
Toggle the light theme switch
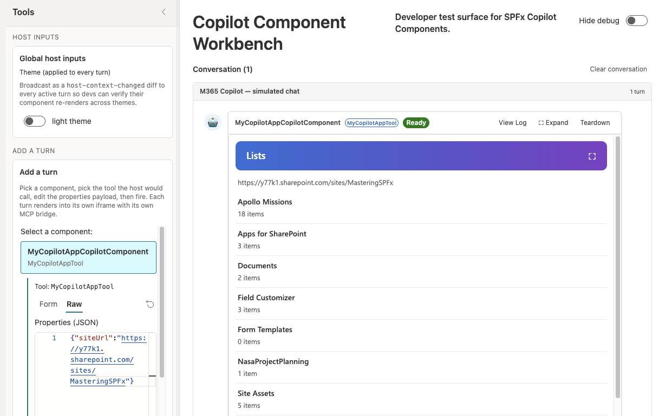(35, 121)
